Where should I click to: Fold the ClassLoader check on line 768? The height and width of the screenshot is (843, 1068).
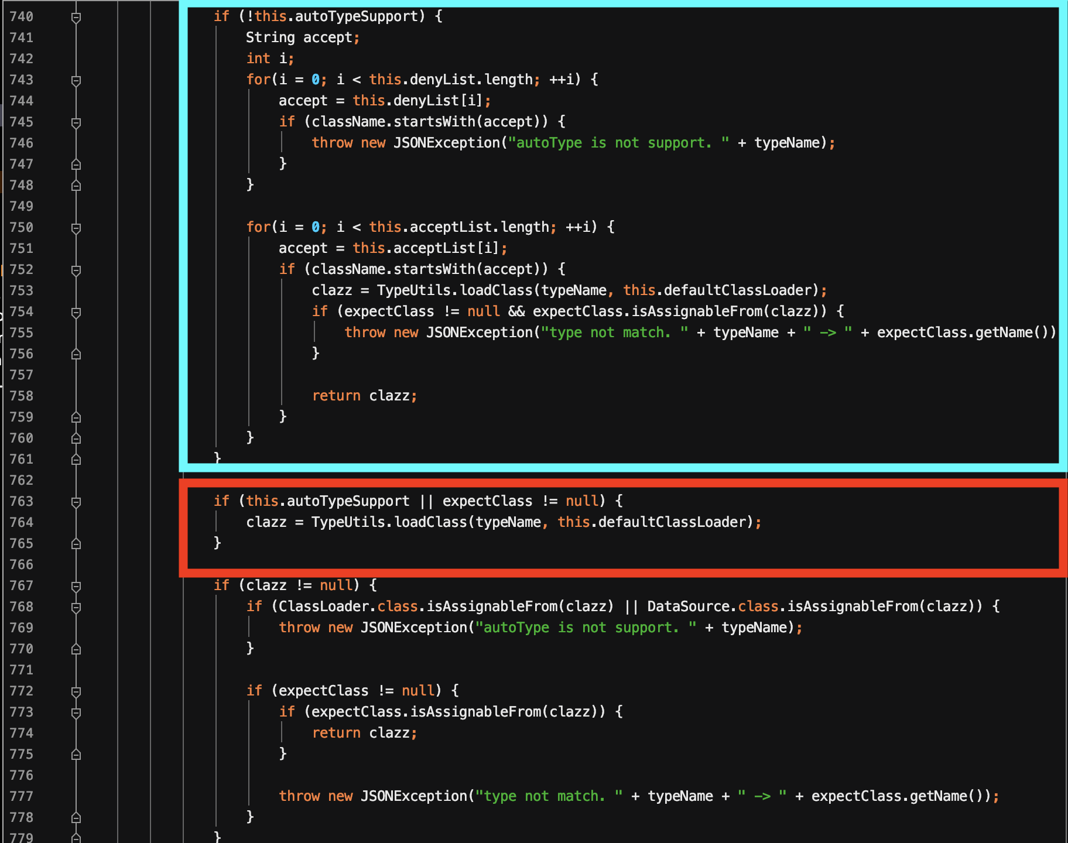pos(76,607)
